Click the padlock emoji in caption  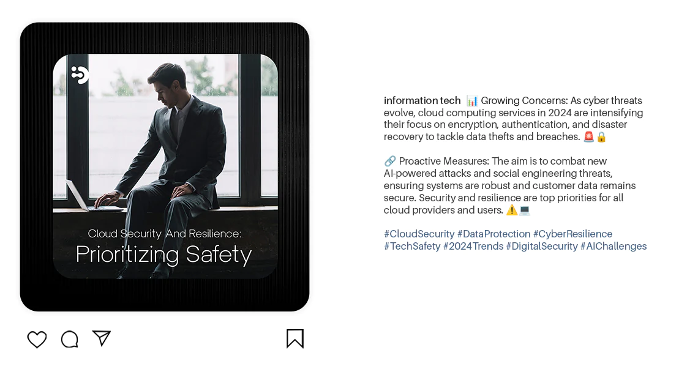click(x=601, y=137)
